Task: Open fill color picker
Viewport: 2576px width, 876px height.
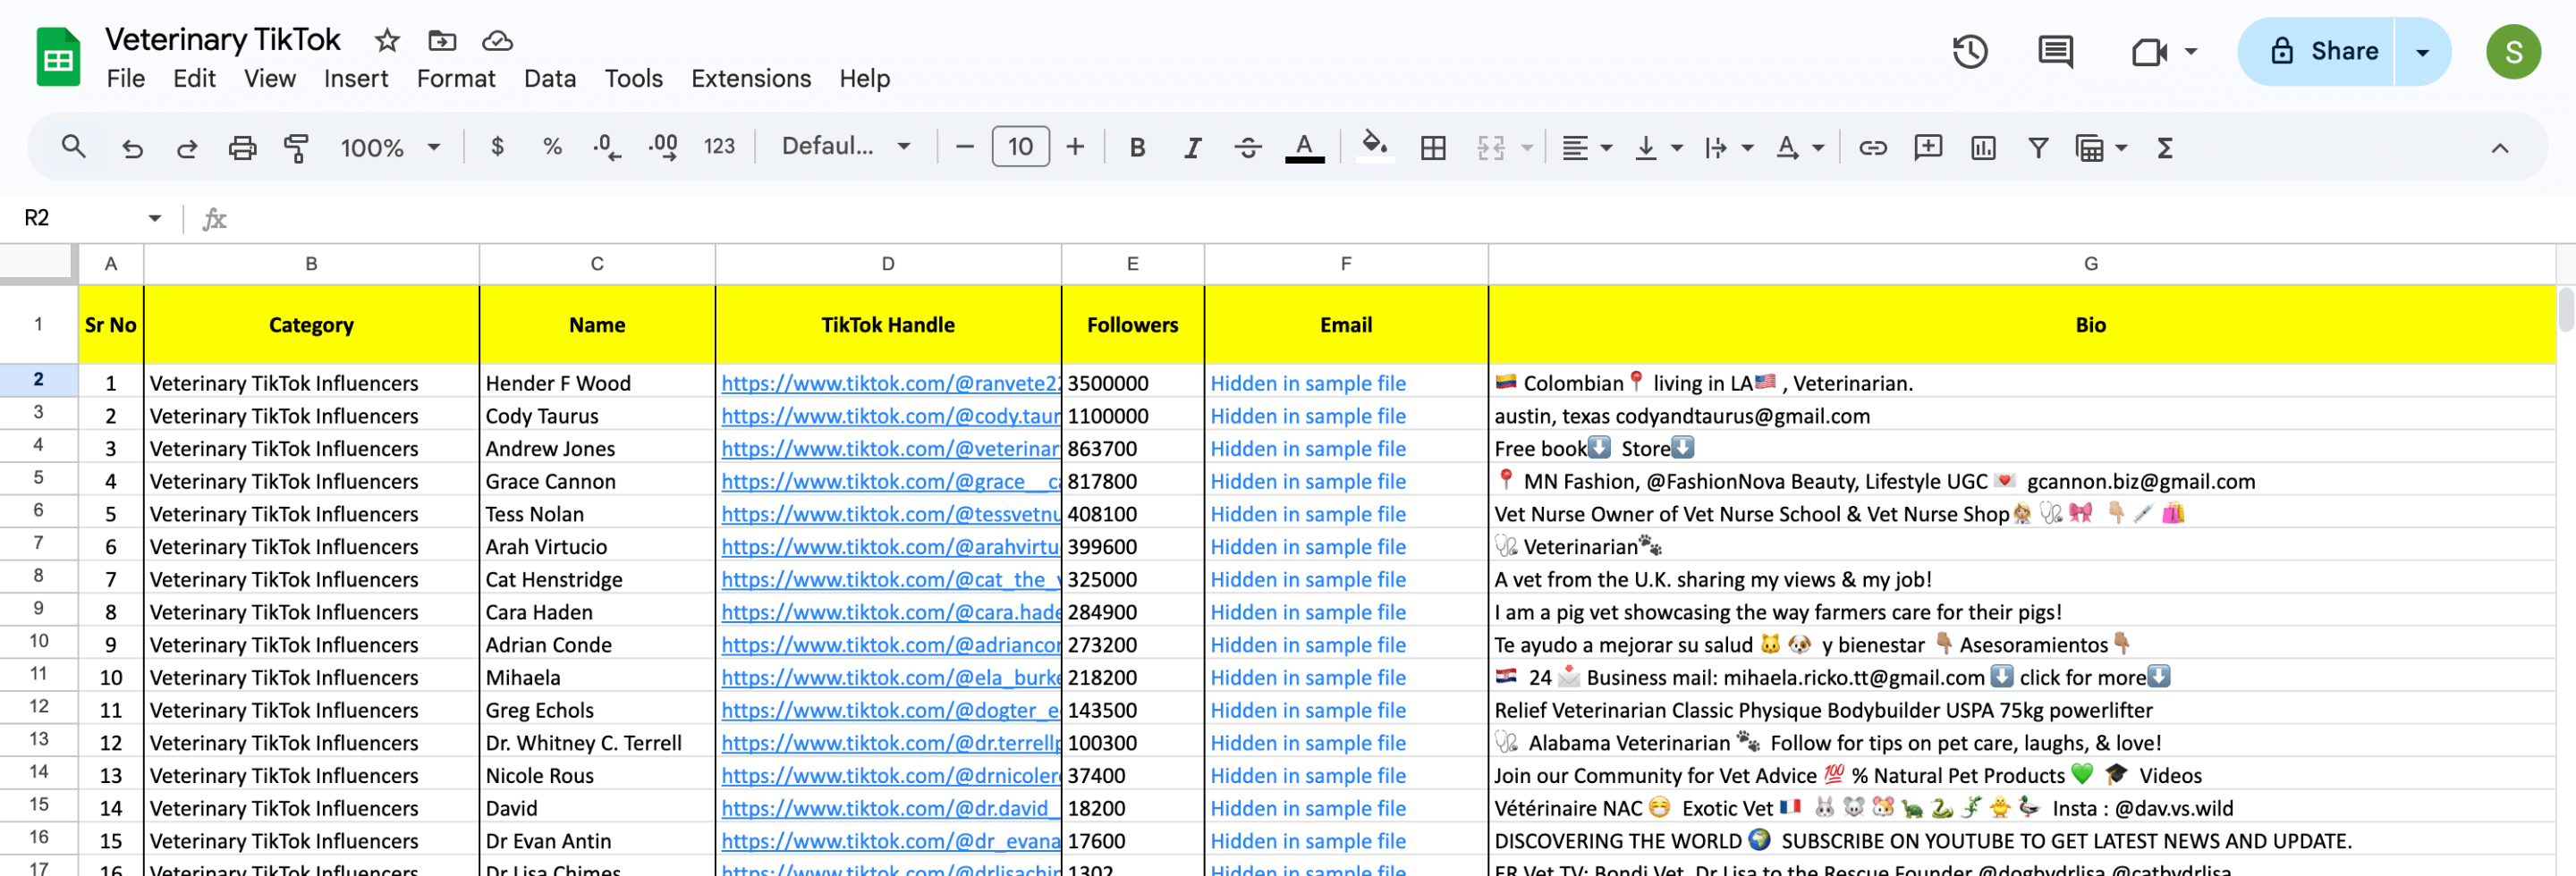Action: 1375,147
